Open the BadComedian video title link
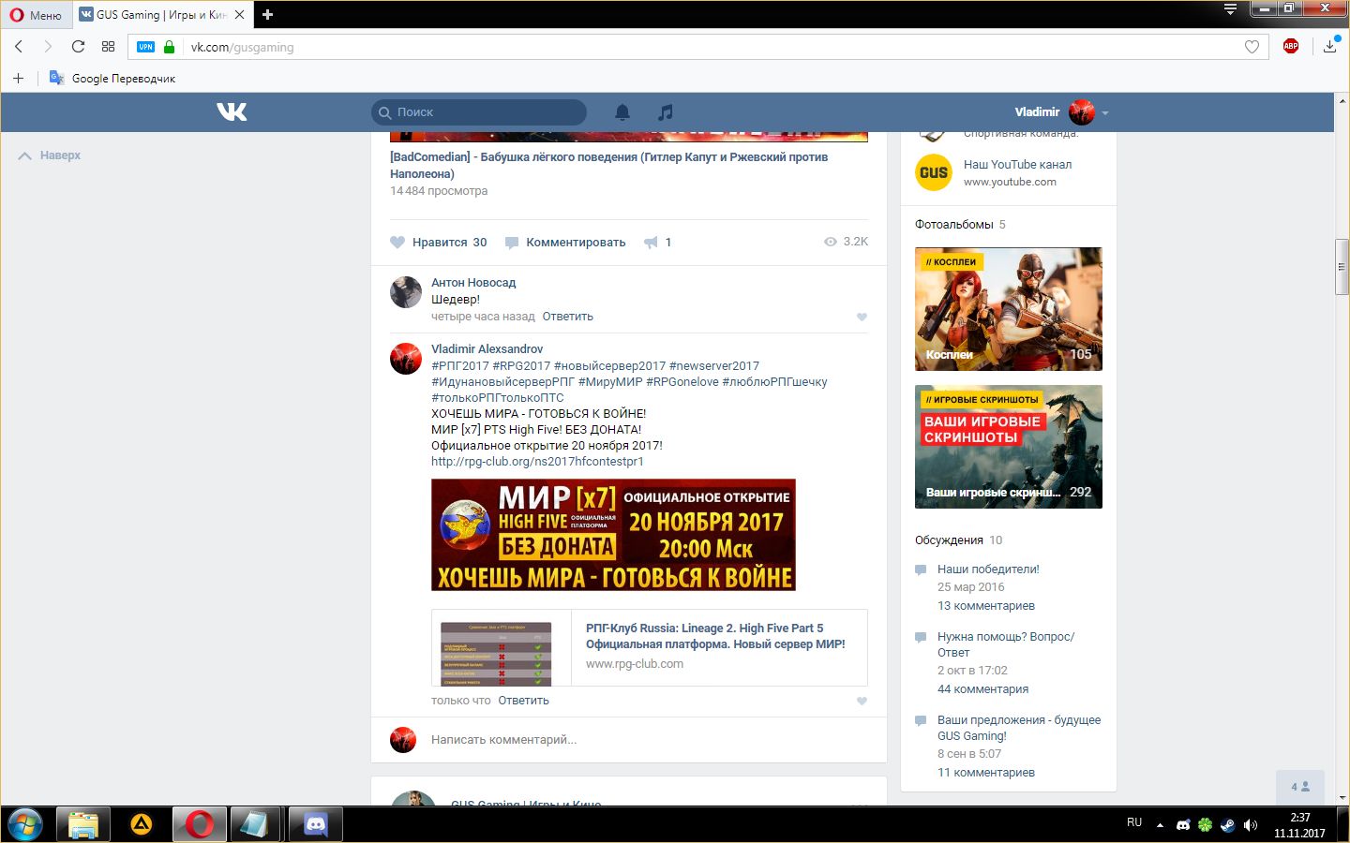 pos(609,166)
